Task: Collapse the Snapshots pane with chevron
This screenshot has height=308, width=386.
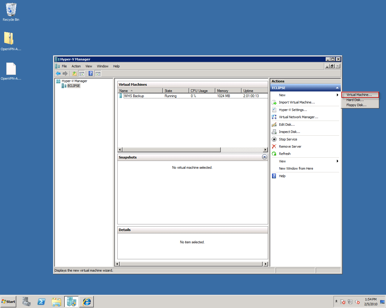Action: (264, 157)
